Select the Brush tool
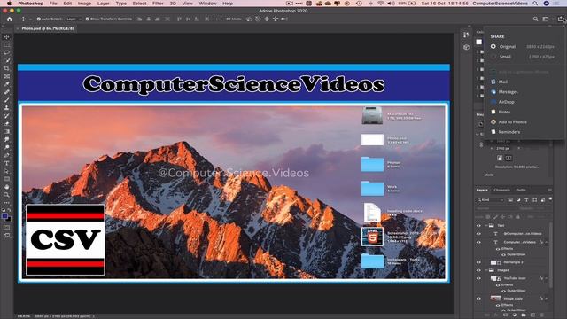 [6, 100]
